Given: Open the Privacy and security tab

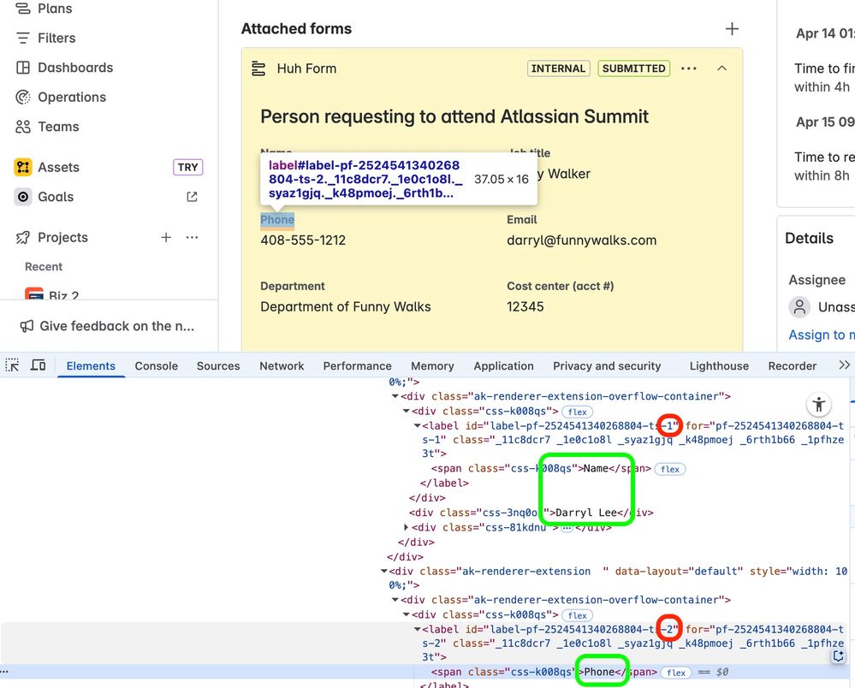Looking at the screenshot, I should 607,365.
